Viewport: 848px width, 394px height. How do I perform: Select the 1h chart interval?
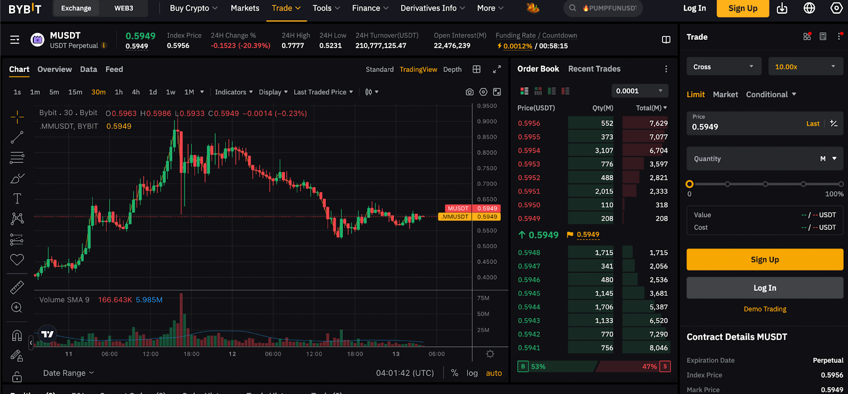pos(119,92)
